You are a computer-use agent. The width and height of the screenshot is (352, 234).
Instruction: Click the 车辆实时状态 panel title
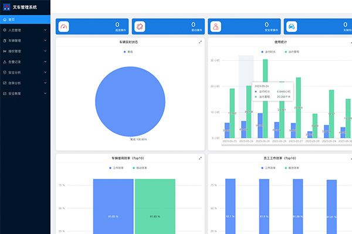pyautogui.click(x=128, y=42)
